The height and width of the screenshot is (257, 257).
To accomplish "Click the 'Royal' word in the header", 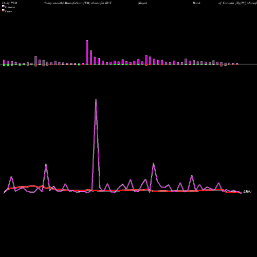I will (143, 3).
